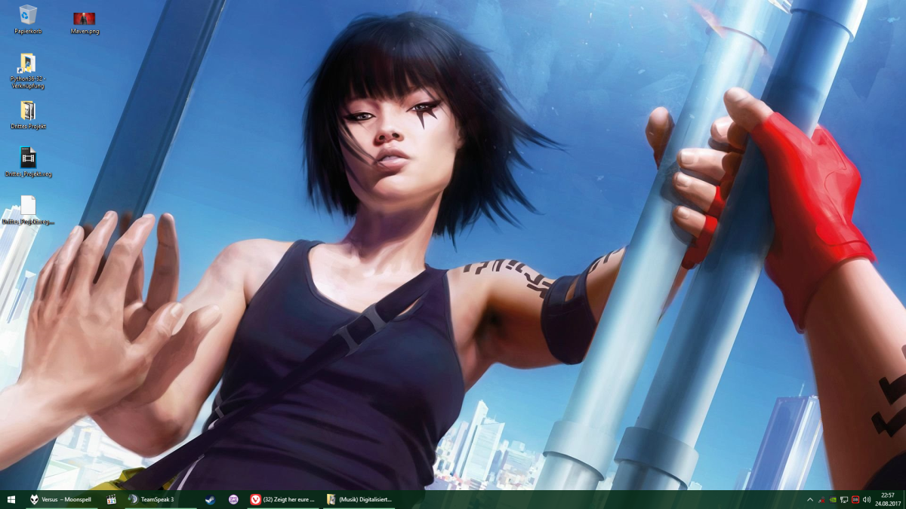Viewport: 906px width, 509px height.
Task: Click the tray icon with red X
Action: (821, 499)
